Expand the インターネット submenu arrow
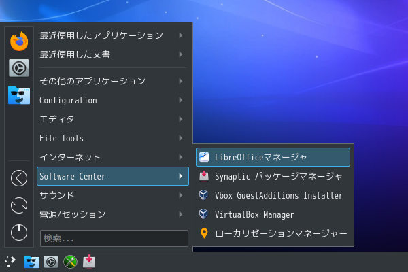Viewport: 408px width, 272px height. 181,157
